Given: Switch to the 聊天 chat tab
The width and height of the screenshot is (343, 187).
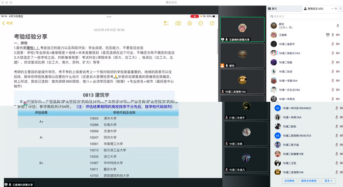Looking at the screenshot, I should [x=272, y=9].
